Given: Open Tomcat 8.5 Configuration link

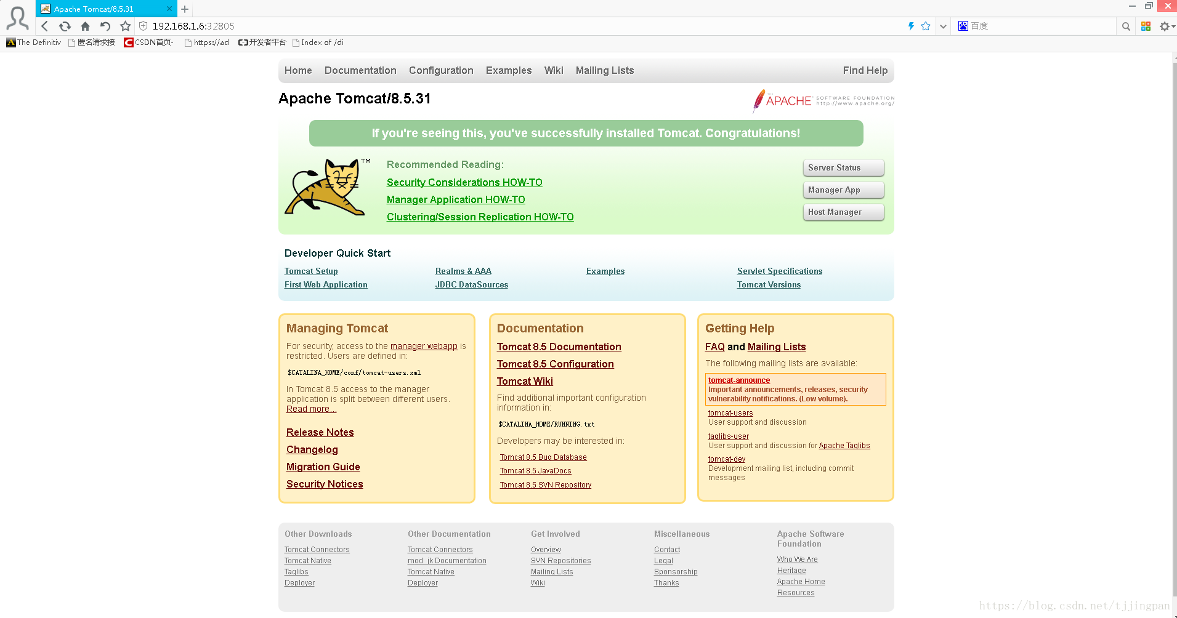Looking at the screenshot, I should tap(555, 364).
